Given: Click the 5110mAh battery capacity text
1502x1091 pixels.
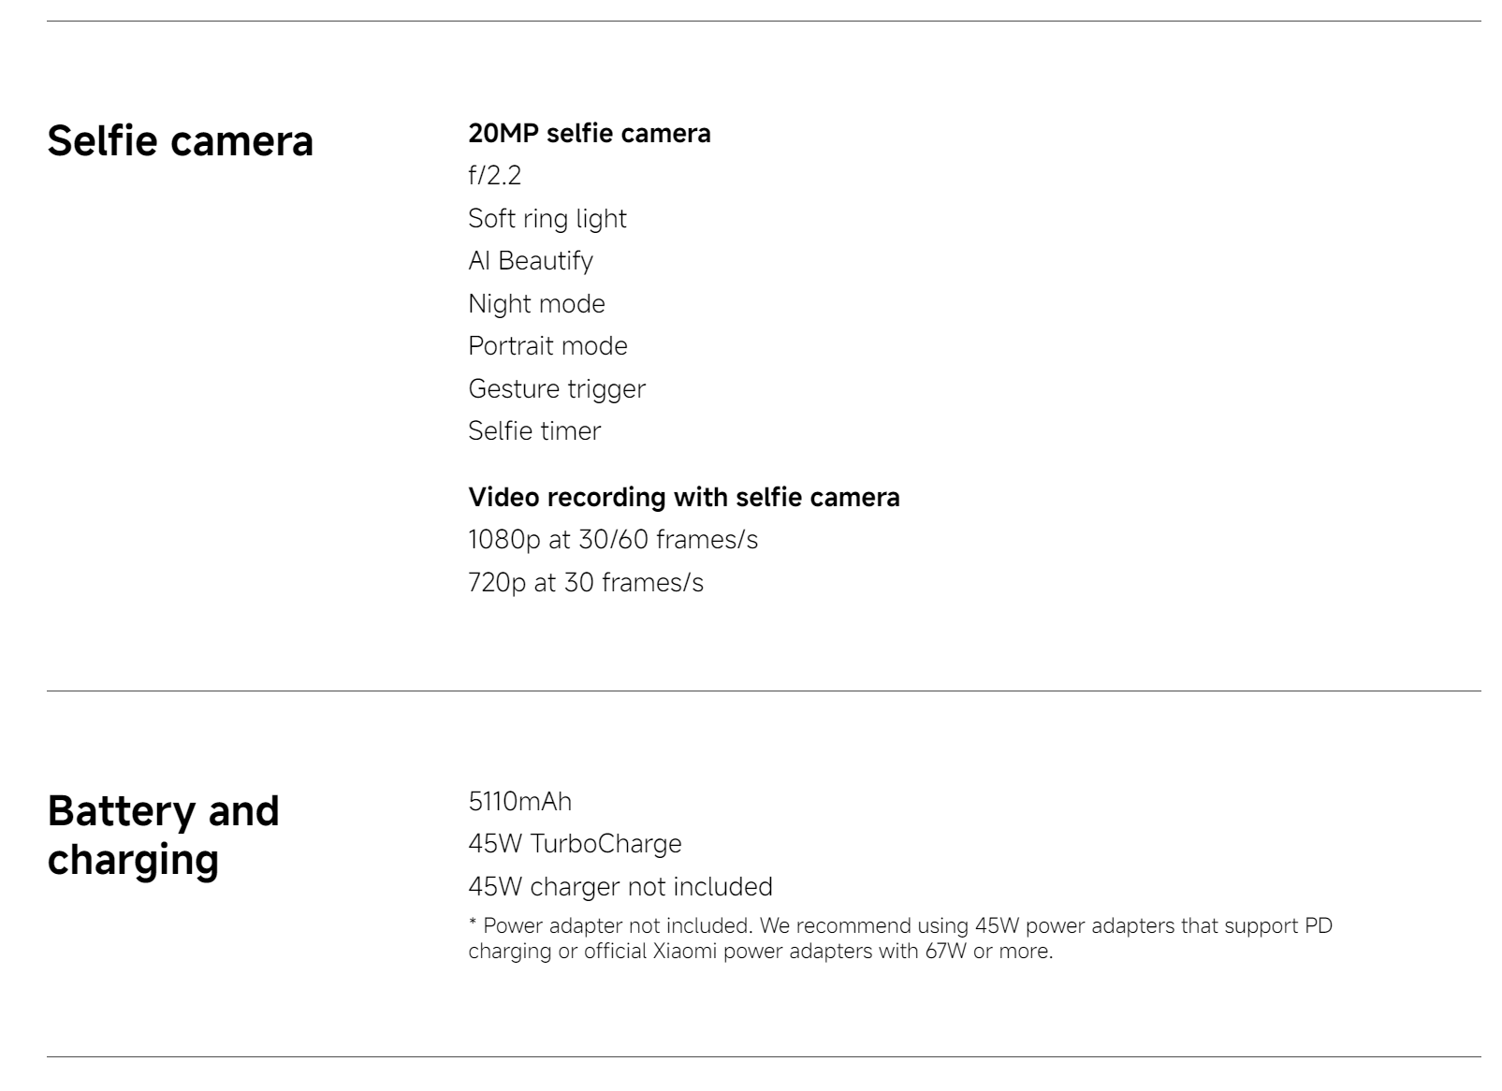Looking at the screenshot, I should (x=519, y=802).
